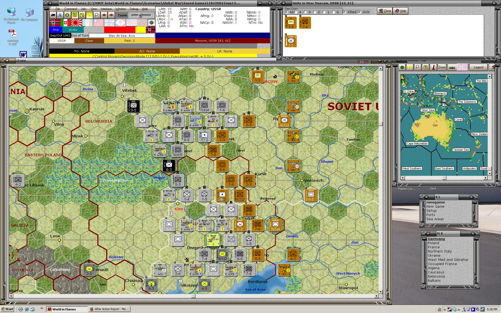The image size is (501, 313).
Task: Open My Network Places desktop icon
Action: pos(11,16)
